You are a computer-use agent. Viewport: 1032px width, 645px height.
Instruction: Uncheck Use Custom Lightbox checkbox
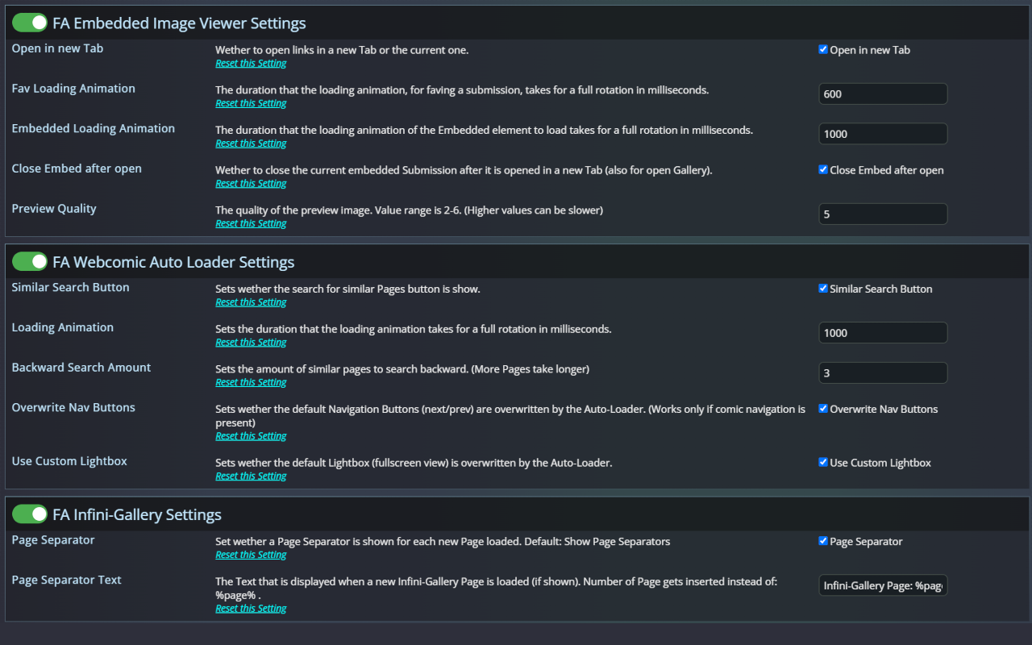point(823,462)
